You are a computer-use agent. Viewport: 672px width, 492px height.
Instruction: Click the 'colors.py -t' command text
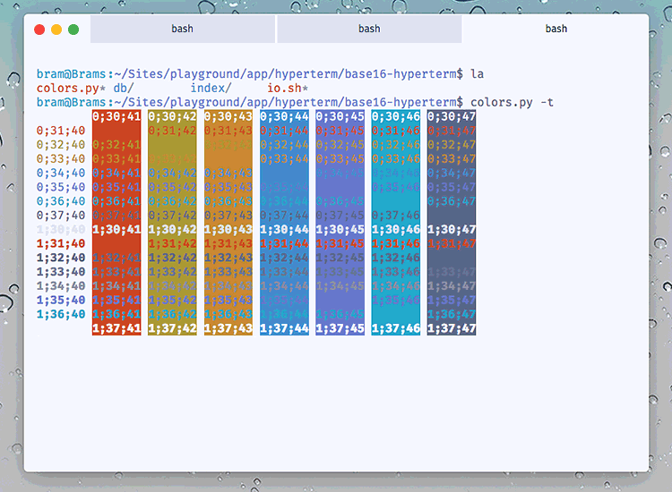(513, 102)
